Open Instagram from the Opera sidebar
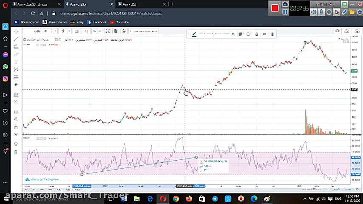Screen dimensions: 363x204 click(x=5, y=79)
